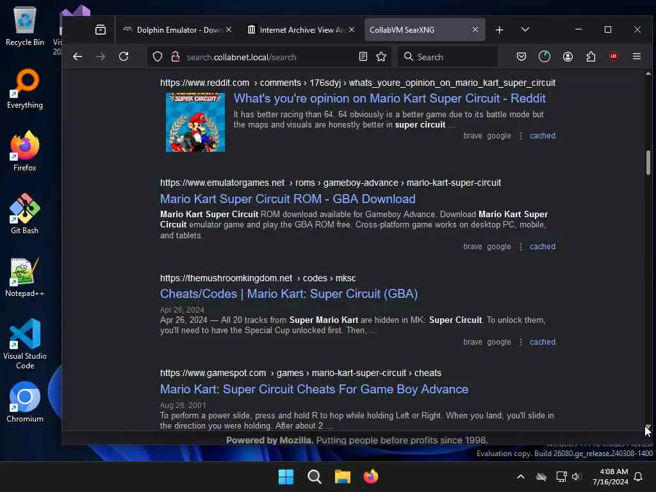Click the gamespot.com result URL text

click(300, 373)
